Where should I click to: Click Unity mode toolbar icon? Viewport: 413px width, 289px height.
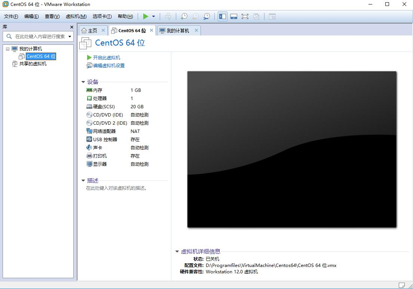(256, 16)
